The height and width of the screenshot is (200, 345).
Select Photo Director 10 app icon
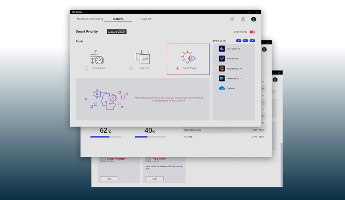click(x=222, y=69)
